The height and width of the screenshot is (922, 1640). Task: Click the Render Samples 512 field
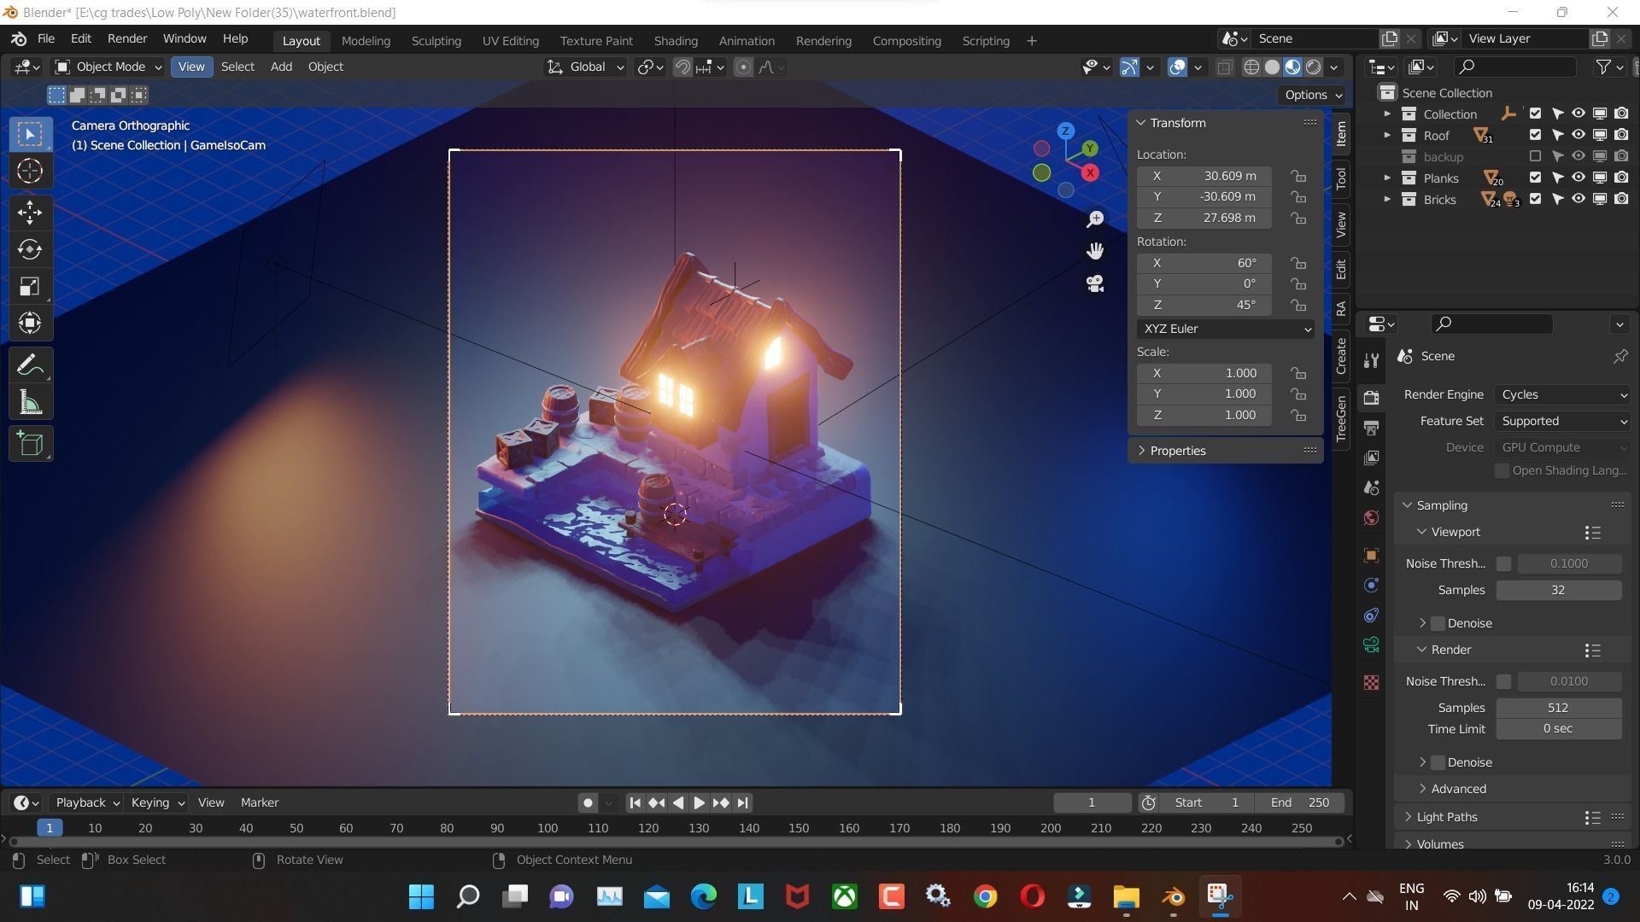point(1558,708)
